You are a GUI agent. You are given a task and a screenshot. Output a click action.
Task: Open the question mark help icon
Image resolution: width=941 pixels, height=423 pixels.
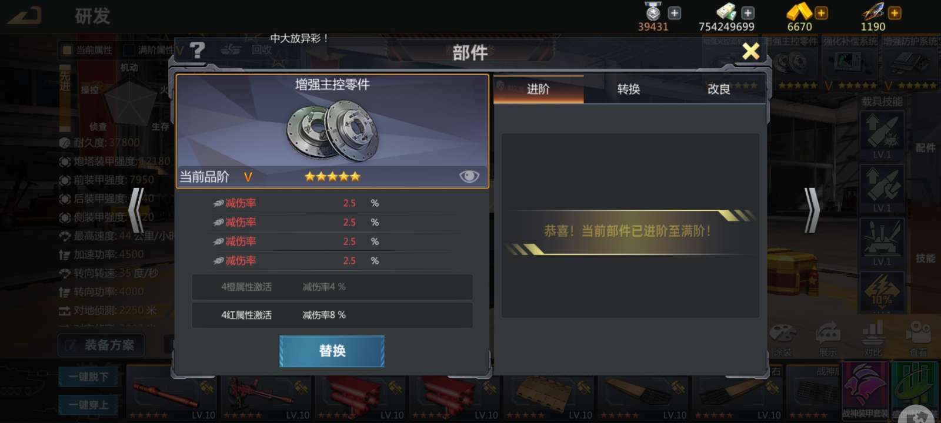click(198, 51)
